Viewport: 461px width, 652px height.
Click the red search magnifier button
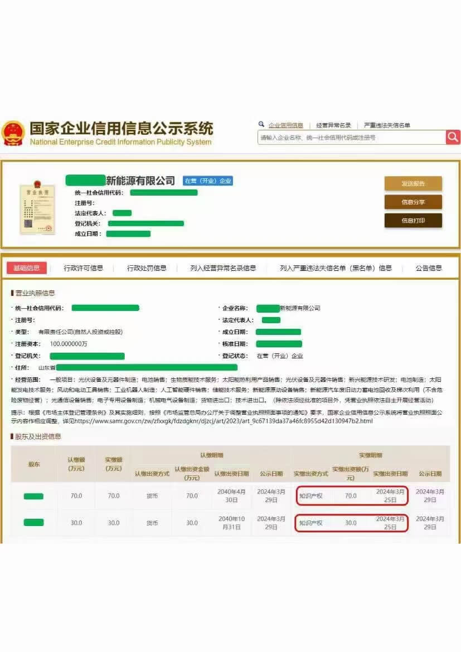tap(453, 137)
